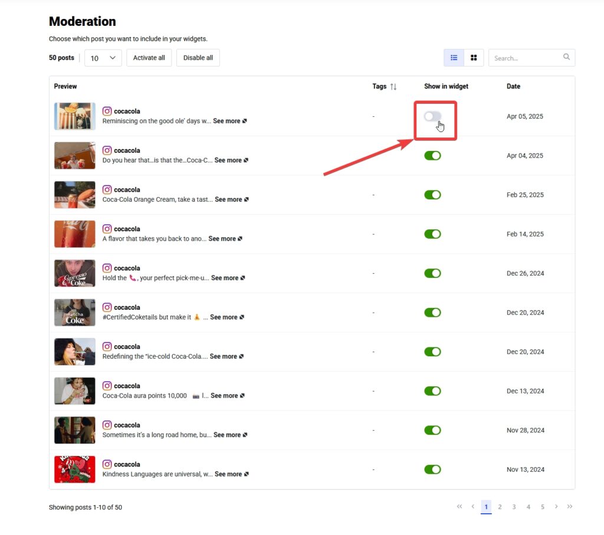Toggle widget visibility for Dec 26, 2024 post
Screen dimensions: 604x535
(432, 274)
